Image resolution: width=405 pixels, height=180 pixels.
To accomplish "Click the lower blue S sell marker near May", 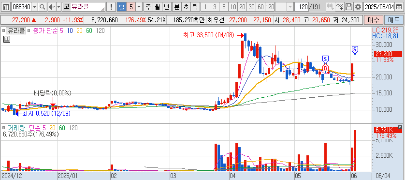I will point(325,60).
